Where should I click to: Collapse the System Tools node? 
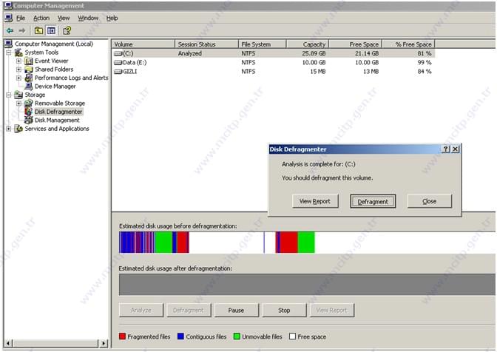pos(9,53)
